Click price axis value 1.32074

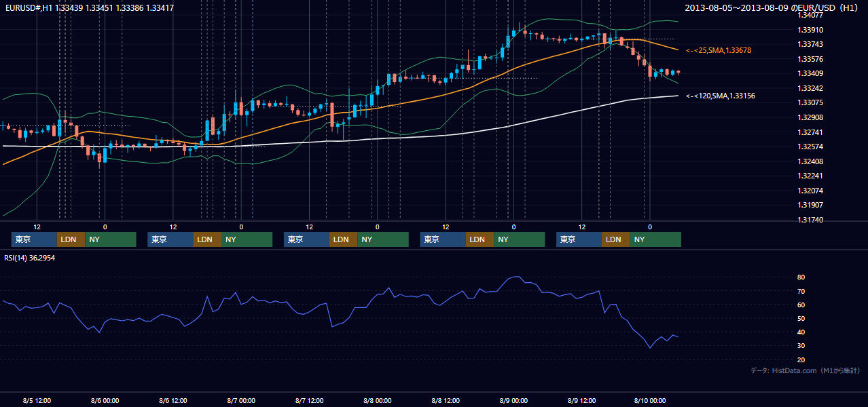(810, 191)
